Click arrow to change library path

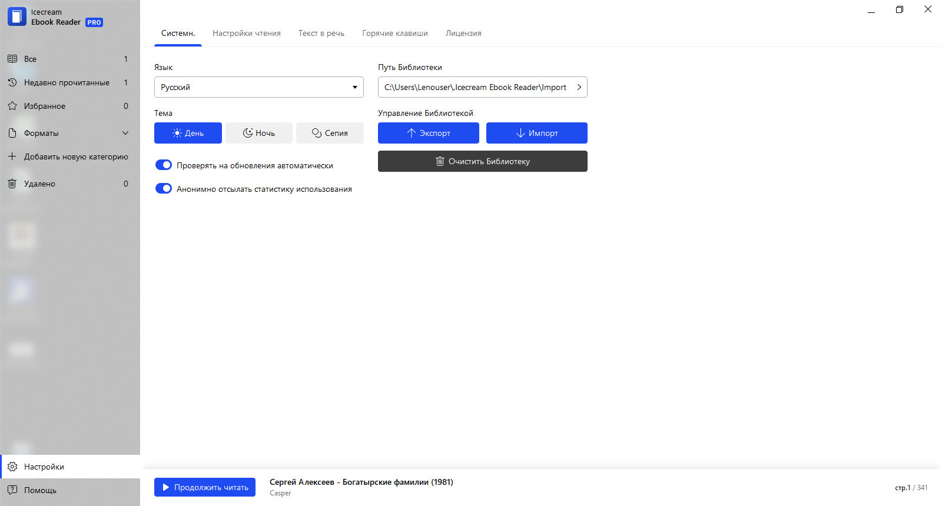pyautogui.click(x=579, y=87)
